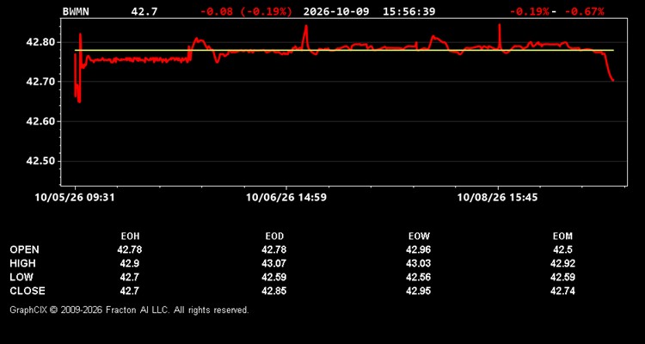Click the red price line's final drop

(609, 66)
